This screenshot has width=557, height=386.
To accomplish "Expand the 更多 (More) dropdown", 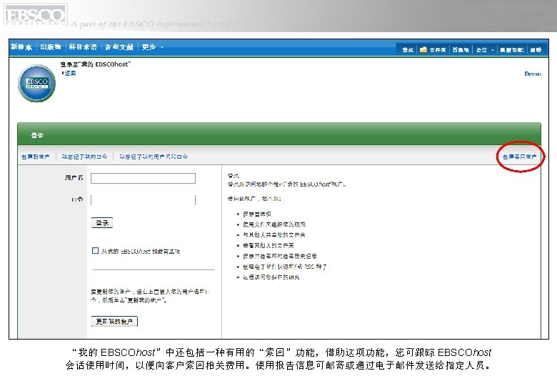I will (152, 47).
